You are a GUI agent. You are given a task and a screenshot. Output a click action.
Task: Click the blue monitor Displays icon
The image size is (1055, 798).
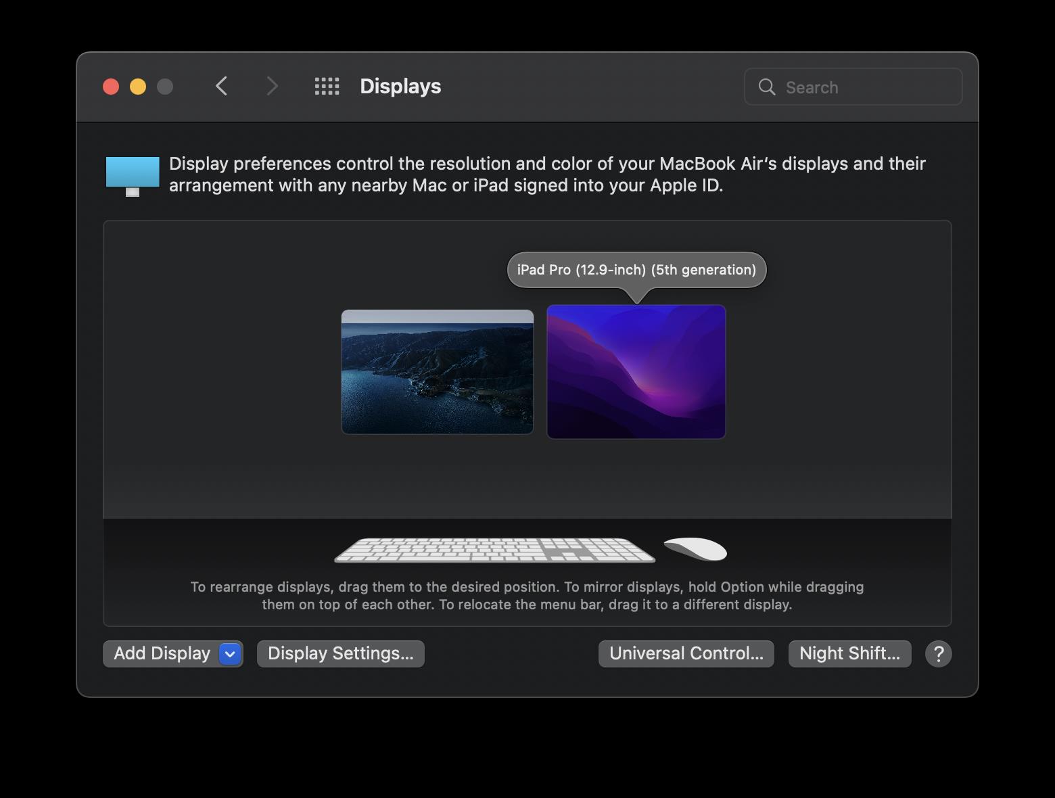tap(133, 175)
